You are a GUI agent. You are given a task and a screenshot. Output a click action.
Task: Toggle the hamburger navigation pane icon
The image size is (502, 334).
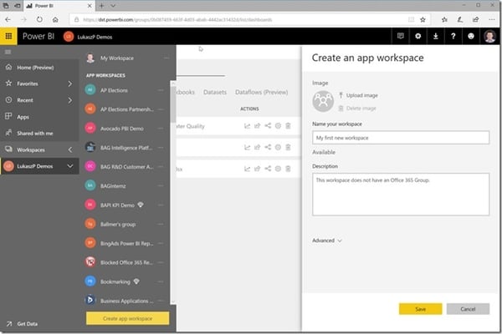(x=8, y=52)
